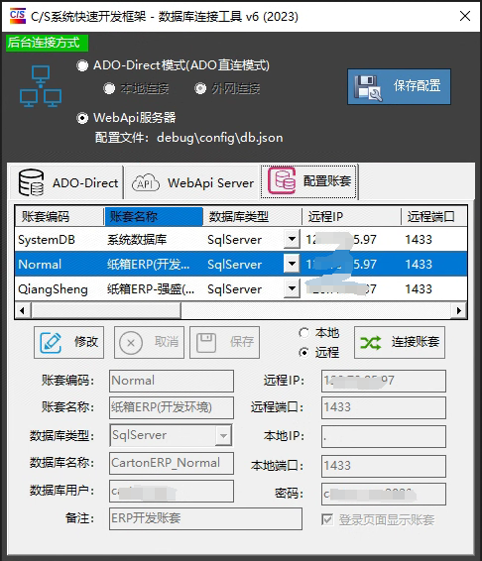482x561 pixels.
Task: Click the 账套编码 field containing Normal
Action: [x=172, y=381]
